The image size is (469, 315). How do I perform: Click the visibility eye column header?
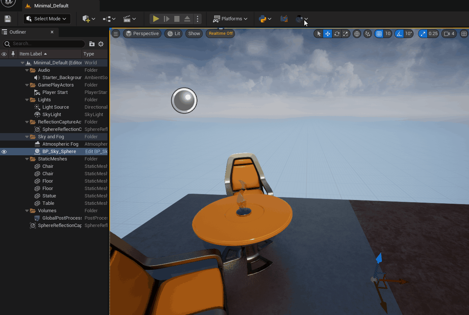click(x=4, y=54)
